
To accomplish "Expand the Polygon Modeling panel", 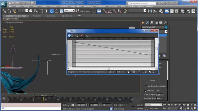I will click(11, 19).
